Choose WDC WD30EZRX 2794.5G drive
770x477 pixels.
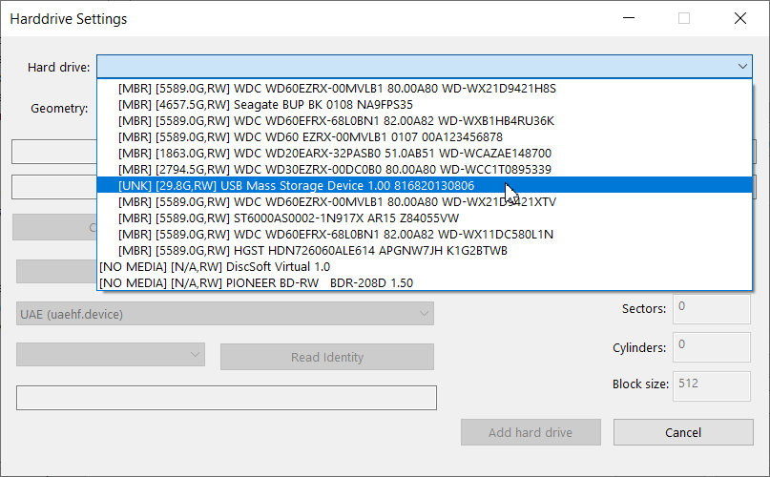click(x=425, y=170)
